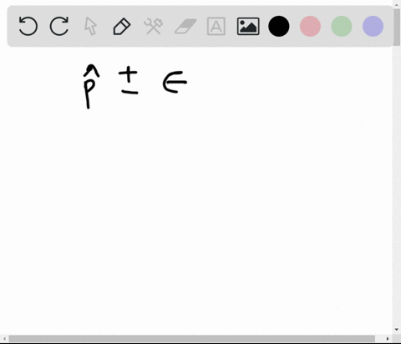Viewport: 401px width, 344px height.
Task: Insert an image with the picture icon
Action: 248,26
